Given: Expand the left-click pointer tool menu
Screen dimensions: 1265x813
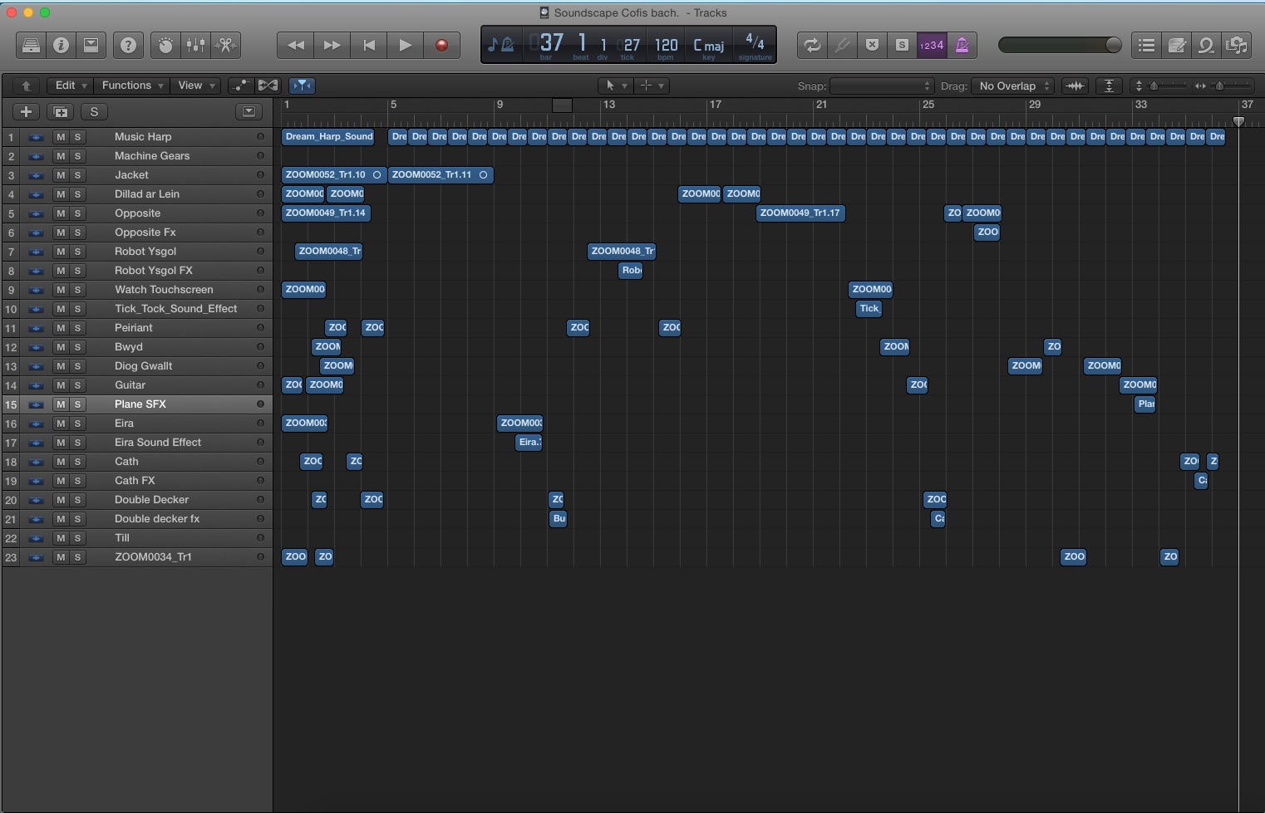Looking at the screenshot, I should pyautogui.click(x=615, y=86).
